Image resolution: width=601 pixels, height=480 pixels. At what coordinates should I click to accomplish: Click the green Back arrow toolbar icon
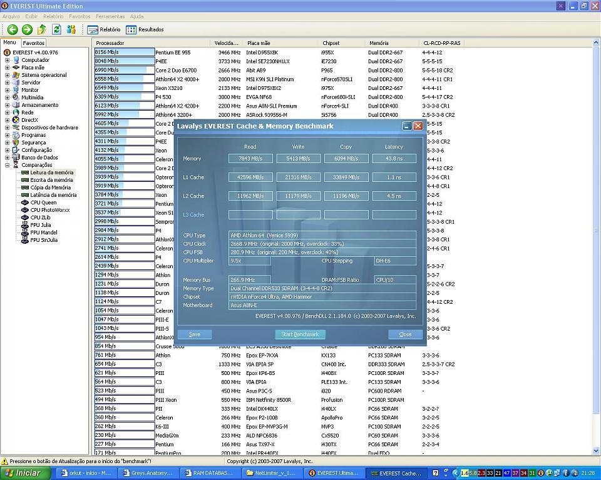click(x=12, y=29)
